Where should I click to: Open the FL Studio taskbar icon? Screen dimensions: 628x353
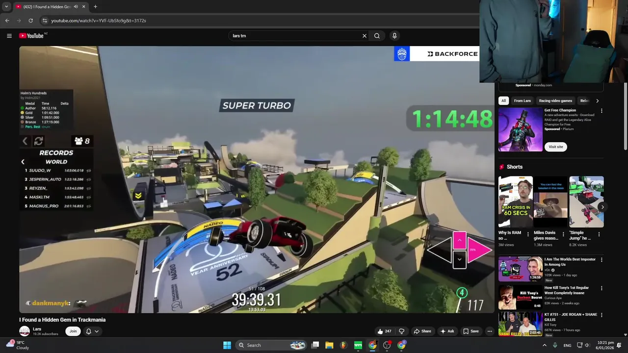point(343,345)
